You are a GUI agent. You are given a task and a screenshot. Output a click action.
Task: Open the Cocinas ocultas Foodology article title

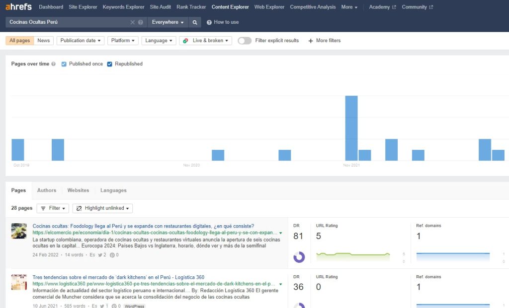[143, 226]
